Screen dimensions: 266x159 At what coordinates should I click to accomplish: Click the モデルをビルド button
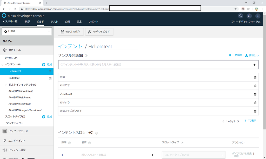pyautogui.click(x=99, y=32)
